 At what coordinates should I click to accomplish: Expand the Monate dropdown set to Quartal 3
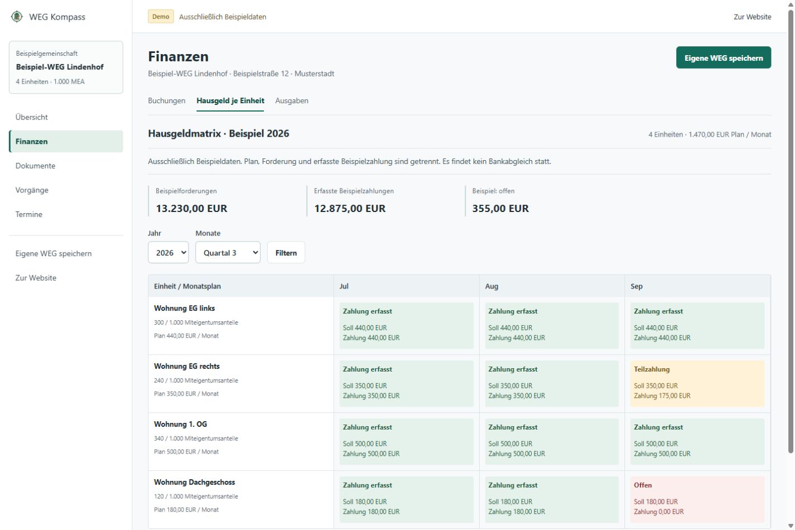(x=228, y=253)
